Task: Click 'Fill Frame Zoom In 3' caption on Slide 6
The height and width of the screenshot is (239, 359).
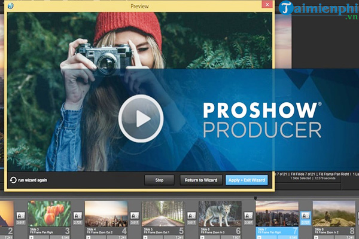Action: click(212, 232)
